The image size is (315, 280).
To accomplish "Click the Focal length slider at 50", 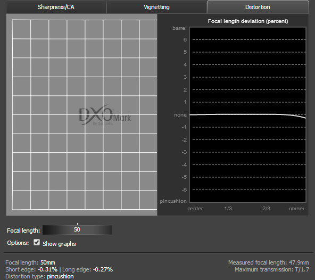I will [x=77, y=230].
